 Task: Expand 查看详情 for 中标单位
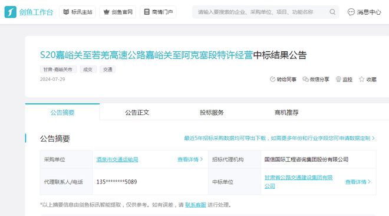point(358,182)
